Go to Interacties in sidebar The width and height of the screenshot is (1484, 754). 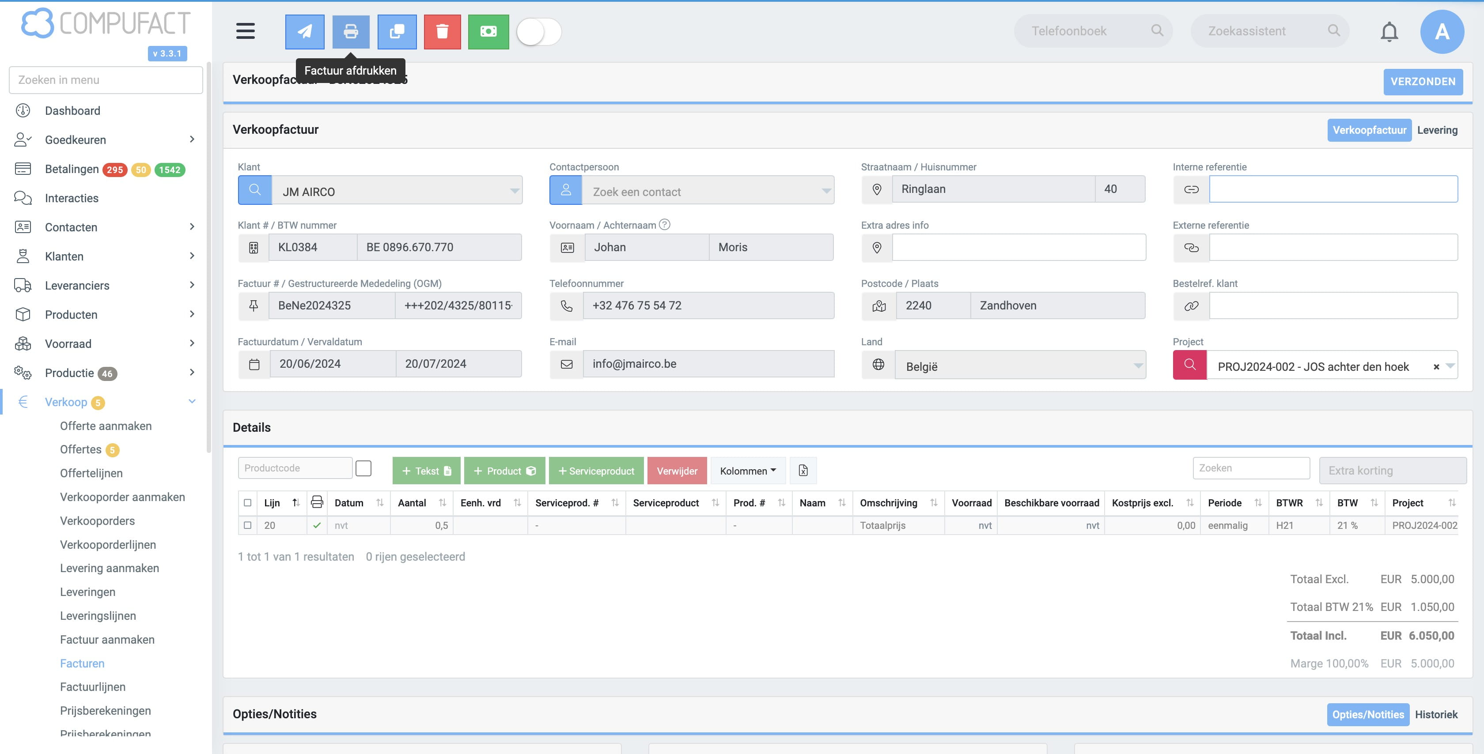[x=72, y=198]
